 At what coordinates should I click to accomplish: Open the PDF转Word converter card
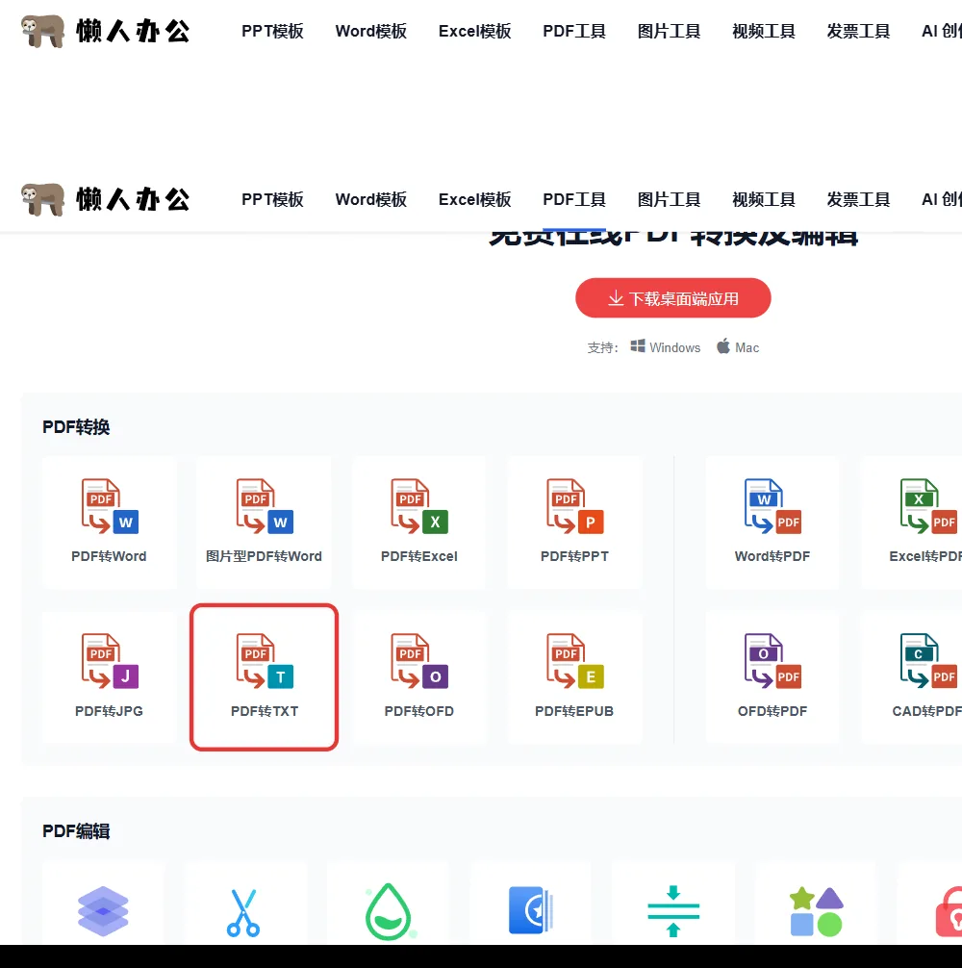click(x=110, y=522)
